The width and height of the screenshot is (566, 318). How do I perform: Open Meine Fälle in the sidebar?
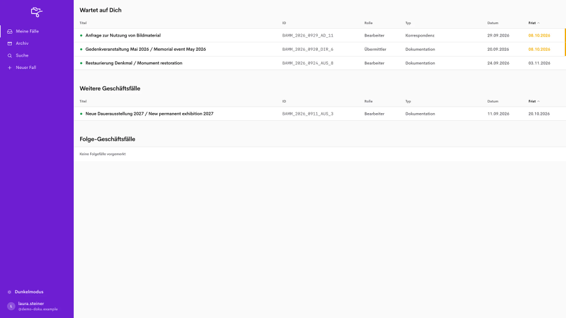coord(37,31)
